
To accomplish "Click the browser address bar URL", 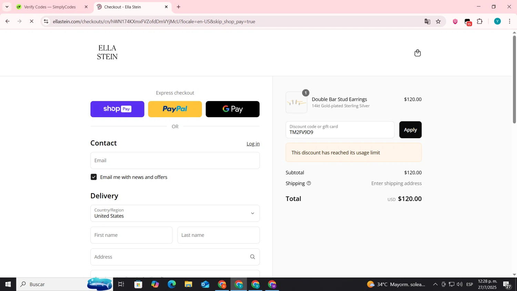I will [x=154, y=21].
